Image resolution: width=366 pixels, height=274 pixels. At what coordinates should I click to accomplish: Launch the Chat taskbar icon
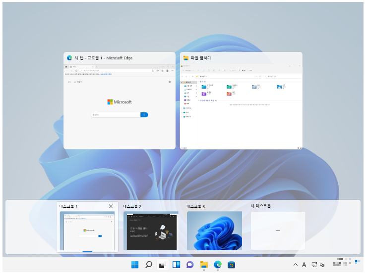pyautogui.click(x=190, y=265)
